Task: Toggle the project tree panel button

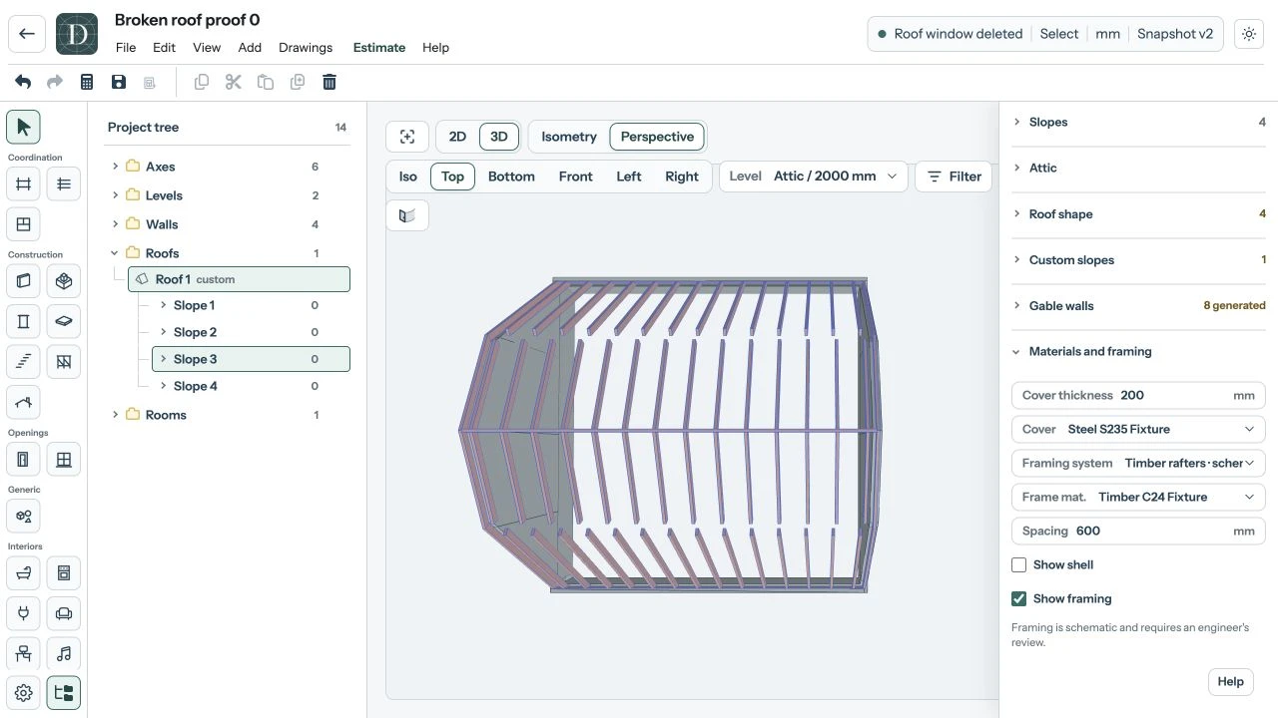Action: pos(64,693)
